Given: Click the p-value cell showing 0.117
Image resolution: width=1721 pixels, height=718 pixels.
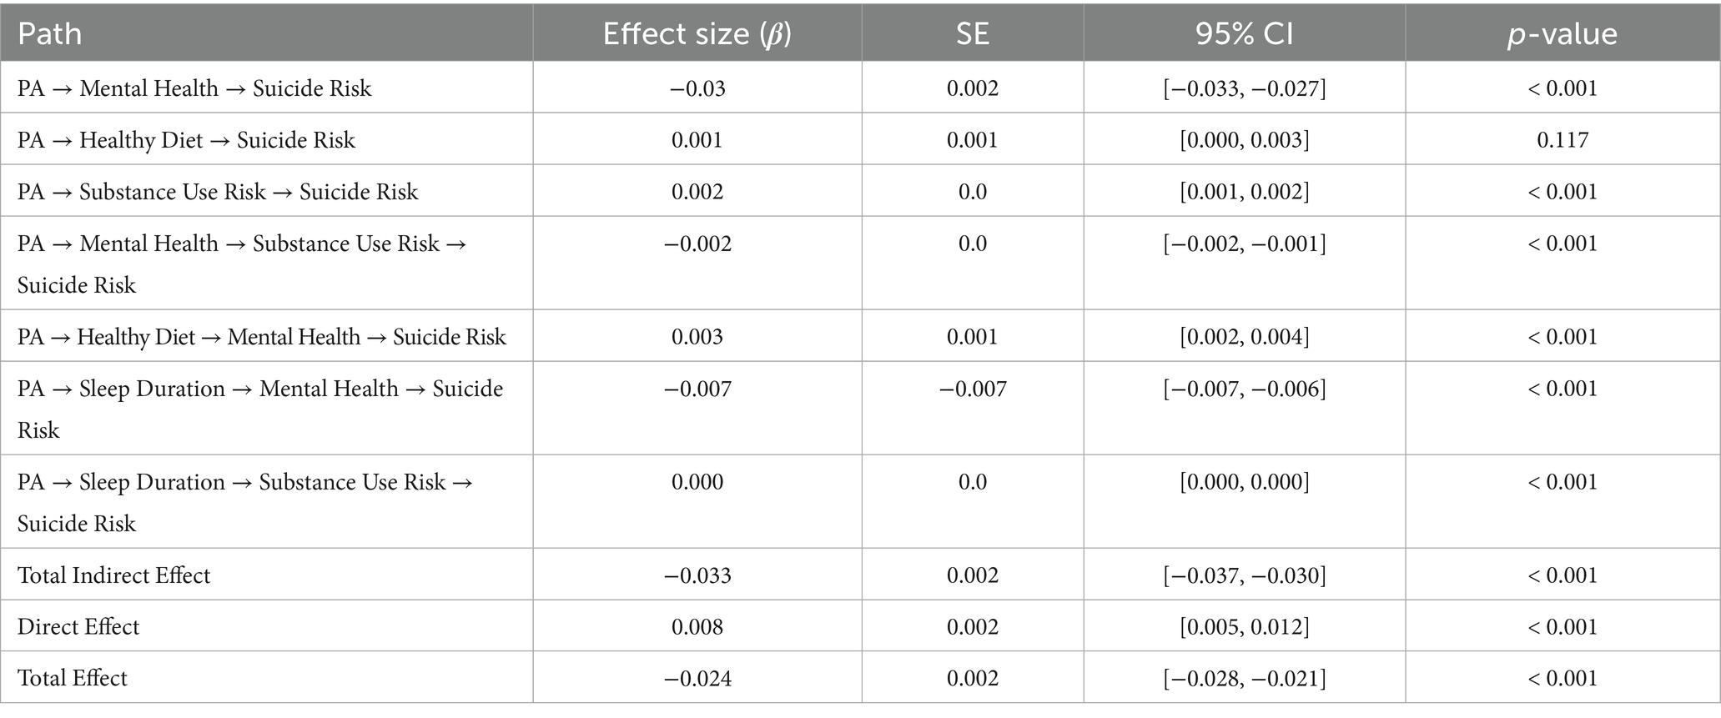Looking at the screenshot, I should (x=1562, y=140).
